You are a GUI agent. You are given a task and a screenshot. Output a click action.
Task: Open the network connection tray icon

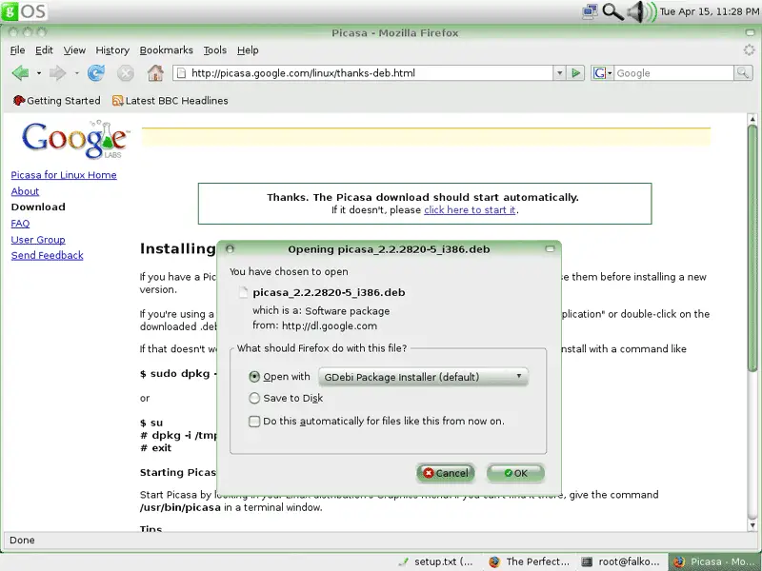pos(590,11)
